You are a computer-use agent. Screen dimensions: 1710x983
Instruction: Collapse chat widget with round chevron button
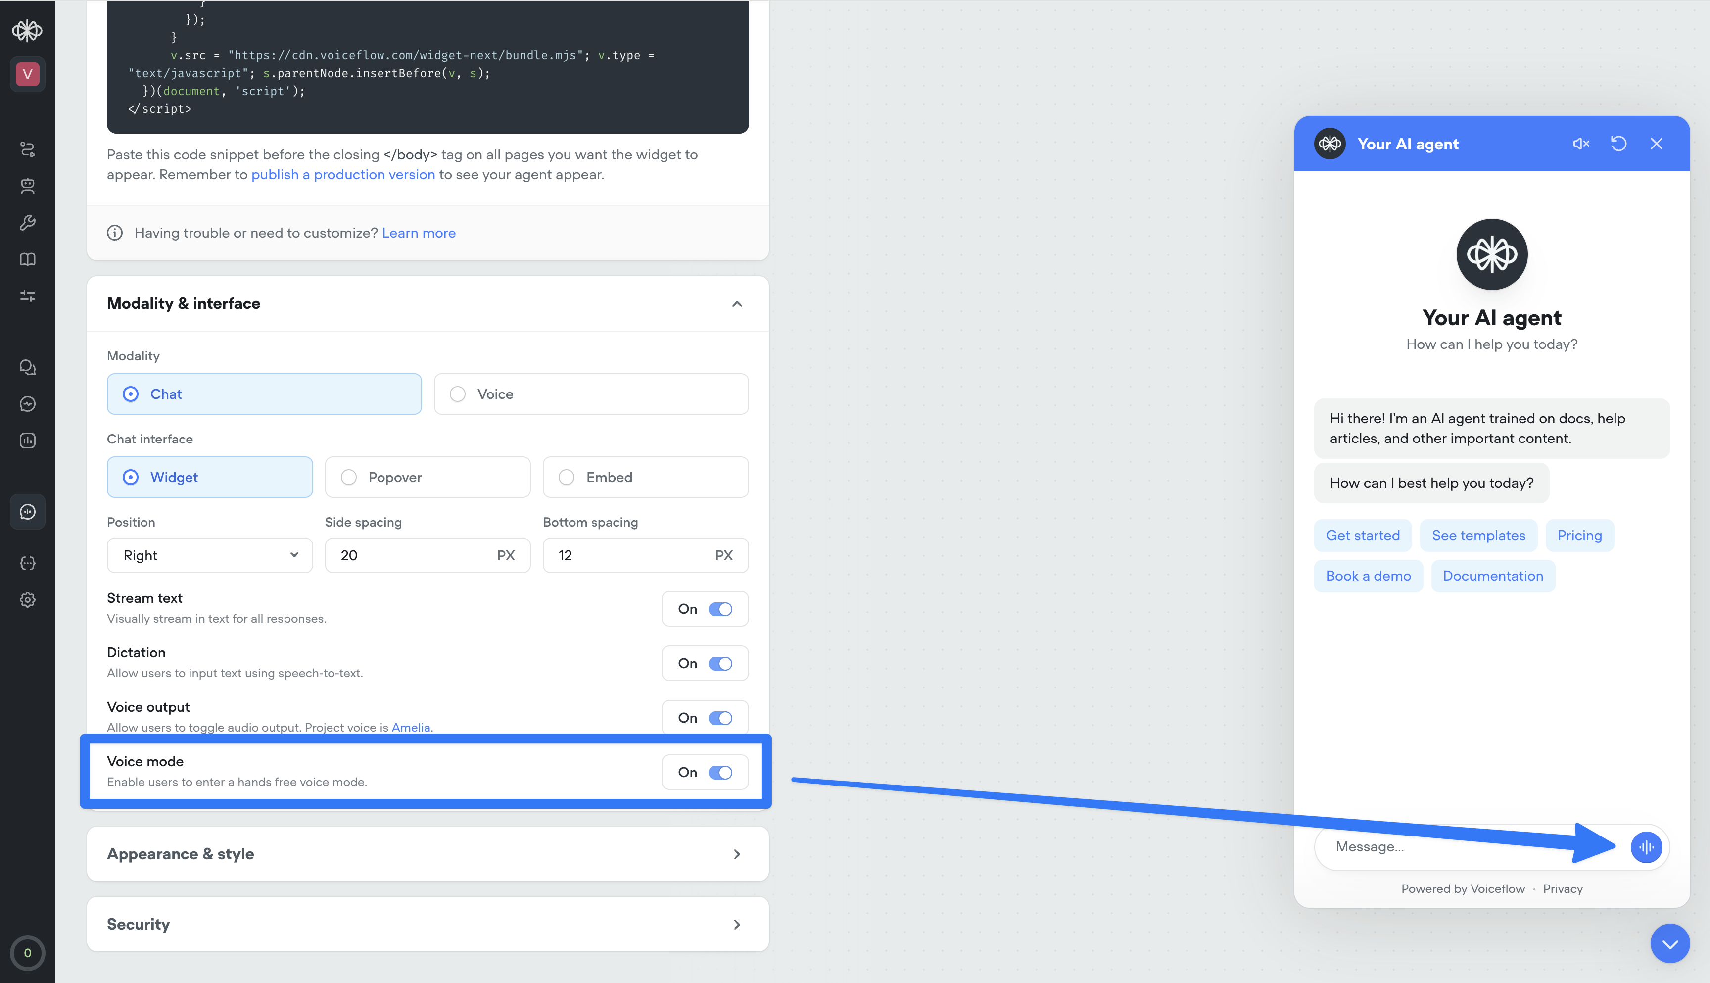(x=1669, y=944)
